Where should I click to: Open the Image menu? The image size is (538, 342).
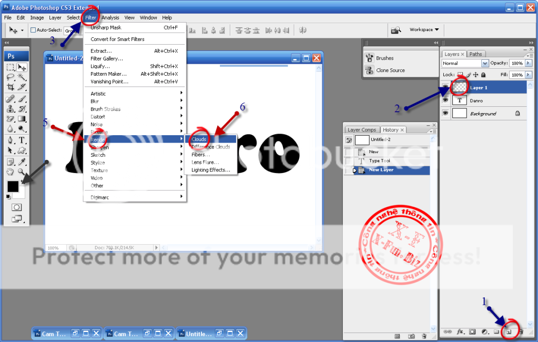37,17
